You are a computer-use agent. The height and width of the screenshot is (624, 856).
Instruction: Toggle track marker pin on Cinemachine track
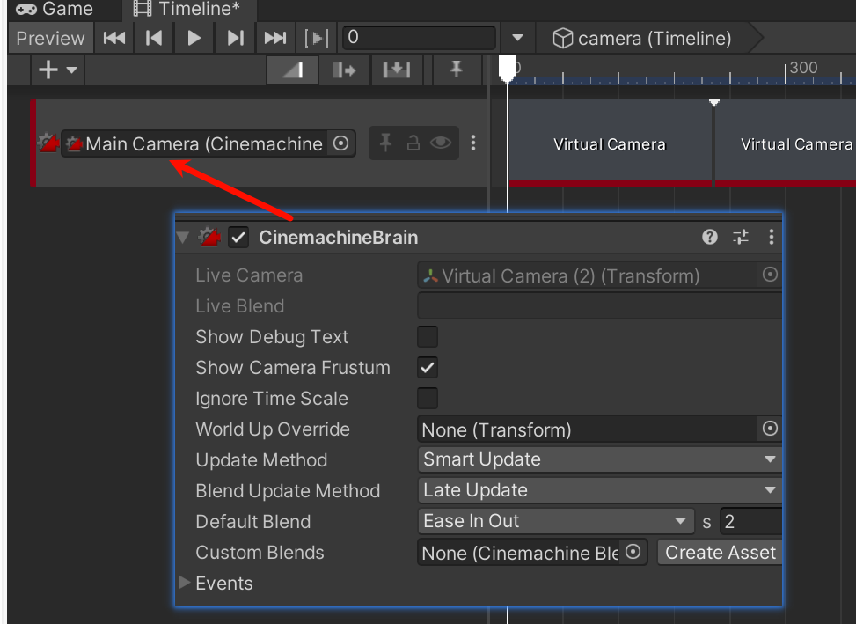coord(385,143)
